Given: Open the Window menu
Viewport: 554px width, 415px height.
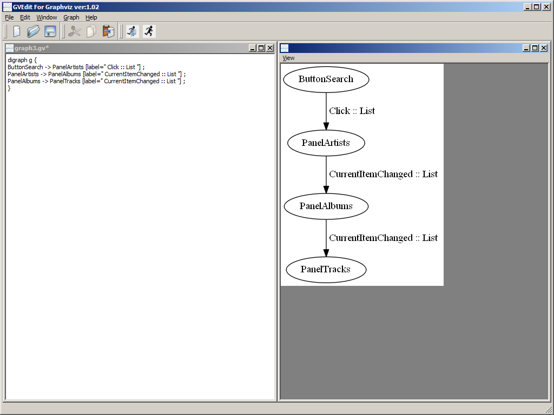Looking at the screenshot, I should [x=47, y=17].
